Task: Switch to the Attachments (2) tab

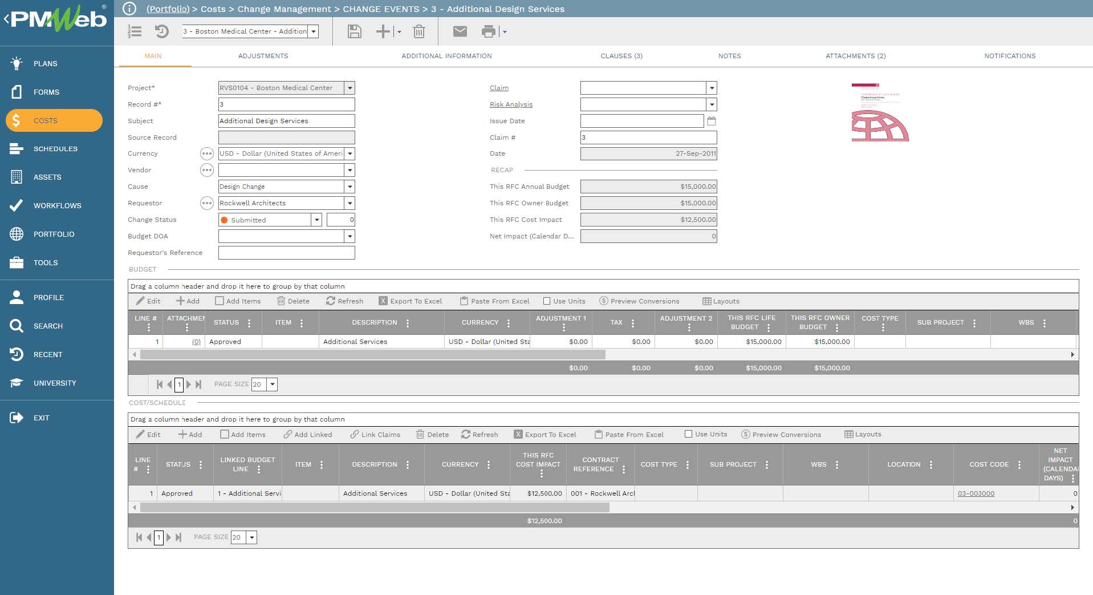Action: (855, 56)
